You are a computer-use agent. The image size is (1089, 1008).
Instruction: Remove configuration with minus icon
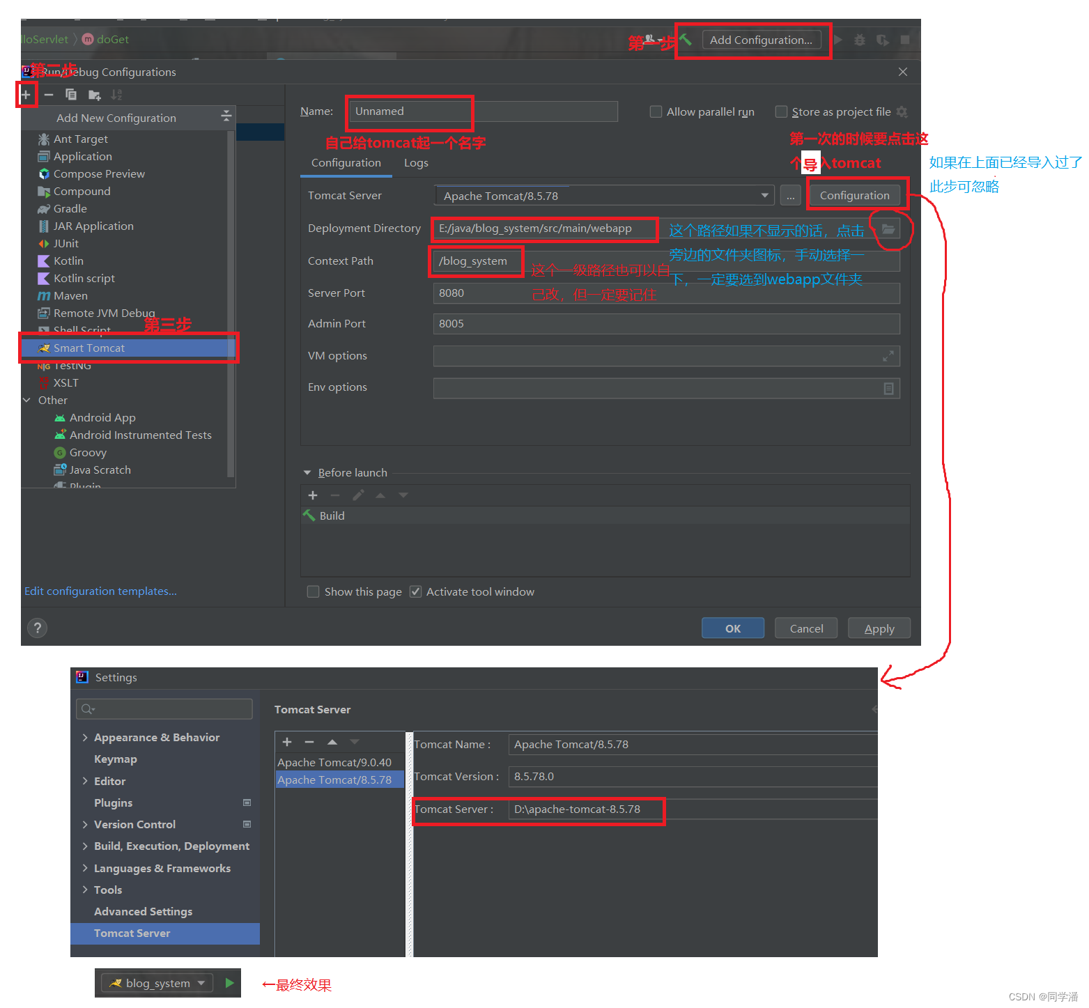click(x=49, y=94)
